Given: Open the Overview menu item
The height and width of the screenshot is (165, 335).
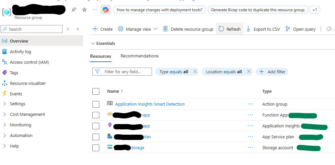Looking at the screenshot, I should tap(41, 41).
